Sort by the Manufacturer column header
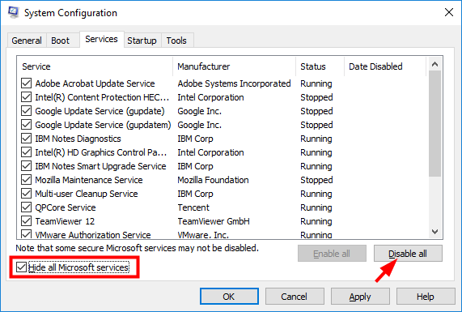 [235, 66]
